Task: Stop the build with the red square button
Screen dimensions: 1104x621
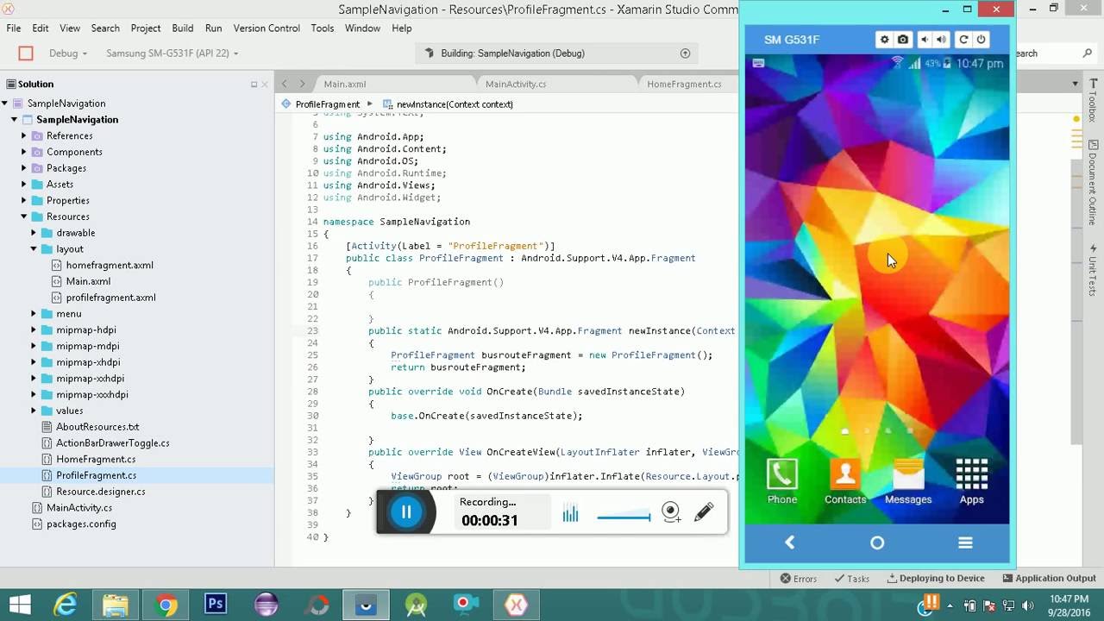Action: pos(26,53)
